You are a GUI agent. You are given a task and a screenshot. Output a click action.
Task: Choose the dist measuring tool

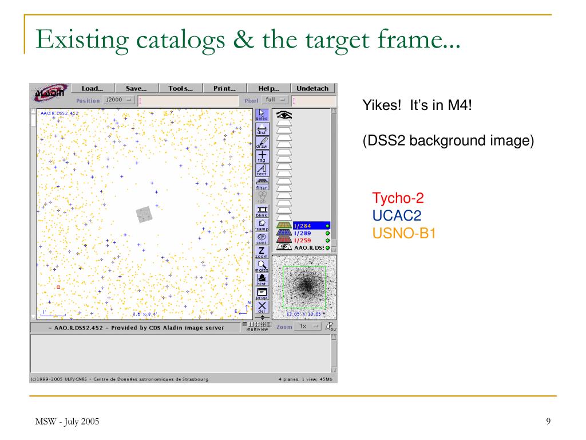[262, 129]
